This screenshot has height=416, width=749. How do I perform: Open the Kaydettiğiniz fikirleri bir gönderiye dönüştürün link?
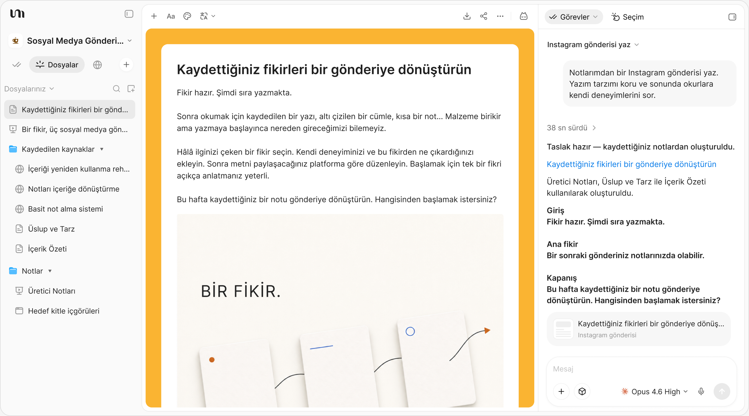click(631, 164)
